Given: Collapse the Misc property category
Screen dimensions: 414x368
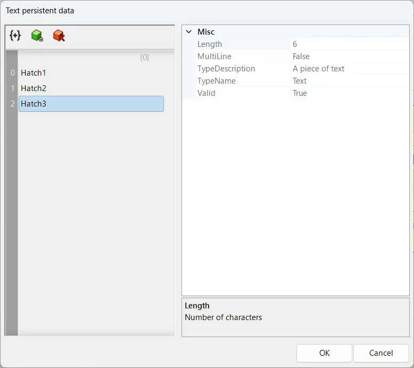Looking at the screenshot, I should click(x=188, y=32).
